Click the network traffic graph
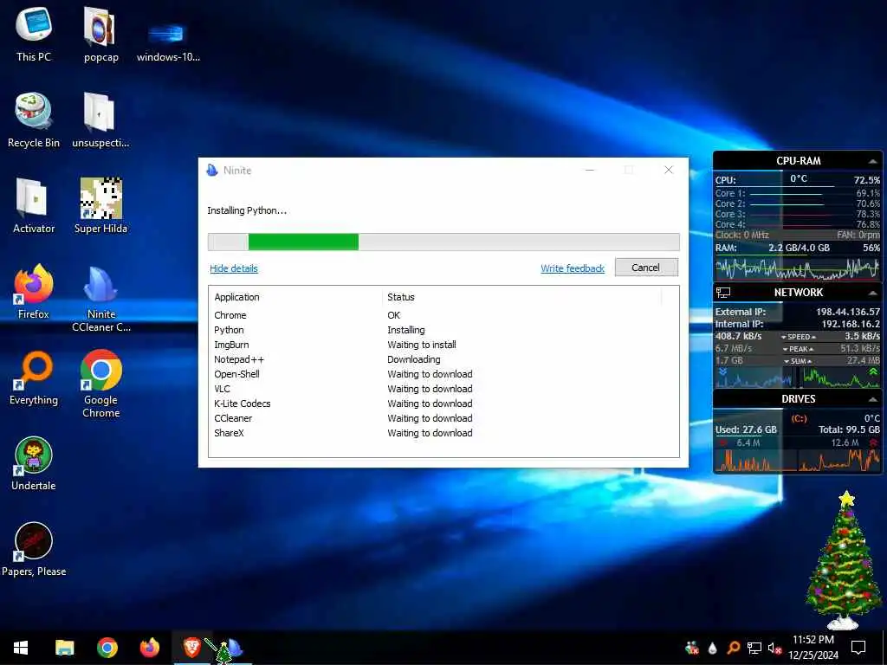The image size is (887, 665). click(798, 378)
